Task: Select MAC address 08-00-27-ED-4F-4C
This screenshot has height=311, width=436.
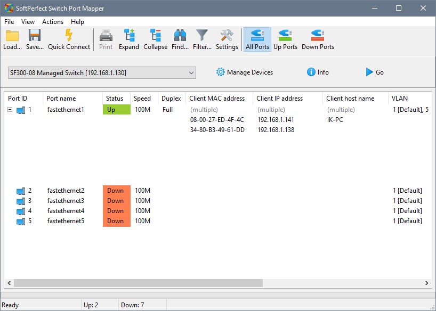Action: click(217, 120)
